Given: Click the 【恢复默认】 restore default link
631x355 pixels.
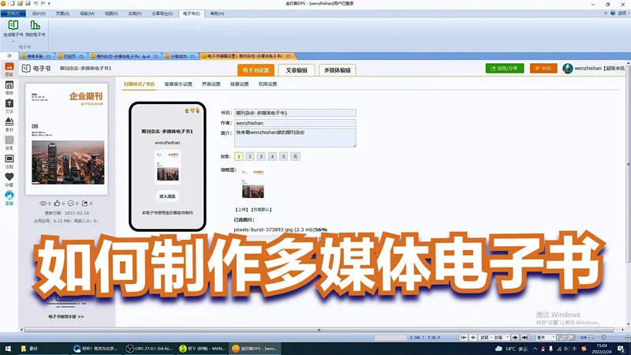Looking at the screenshot, I should pyautogui.click(x=262, y=210).
